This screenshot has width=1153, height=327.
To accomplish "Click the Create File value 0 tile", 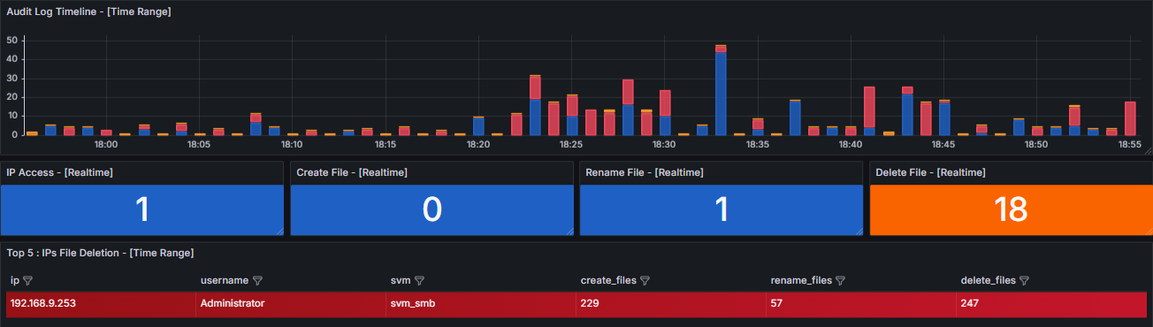I will tap(431, 209).
